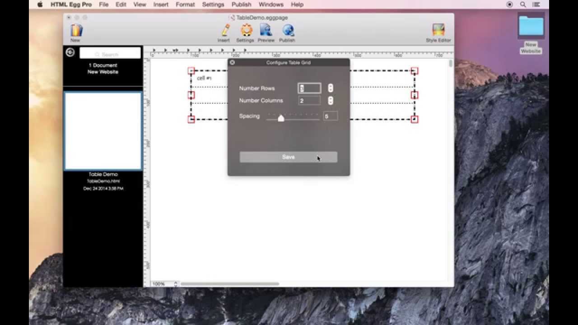Open the View menu
This screenshot has height=325, width=578.
coord(140,5)
